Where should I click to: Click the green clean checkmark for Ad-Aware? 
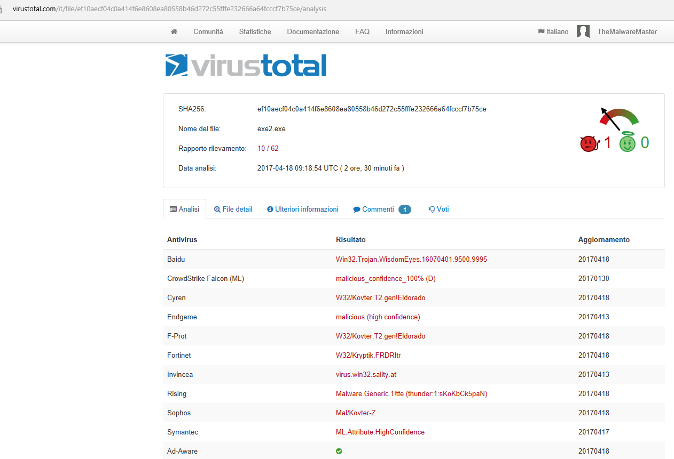[x=339, y=451]
